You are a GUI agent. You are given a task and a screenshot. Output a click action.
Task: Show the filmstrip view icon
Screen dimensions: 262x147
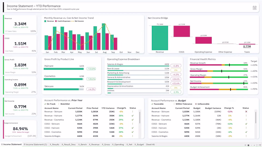coord(245,145)
